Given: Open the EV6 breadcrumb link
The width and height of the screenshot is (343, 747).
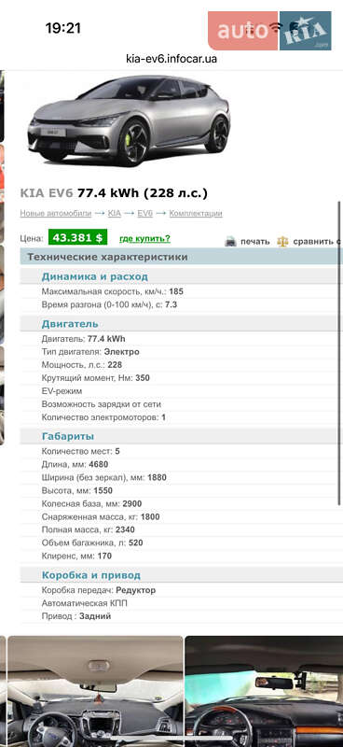Looking at the screenshot, I should 145,214.
